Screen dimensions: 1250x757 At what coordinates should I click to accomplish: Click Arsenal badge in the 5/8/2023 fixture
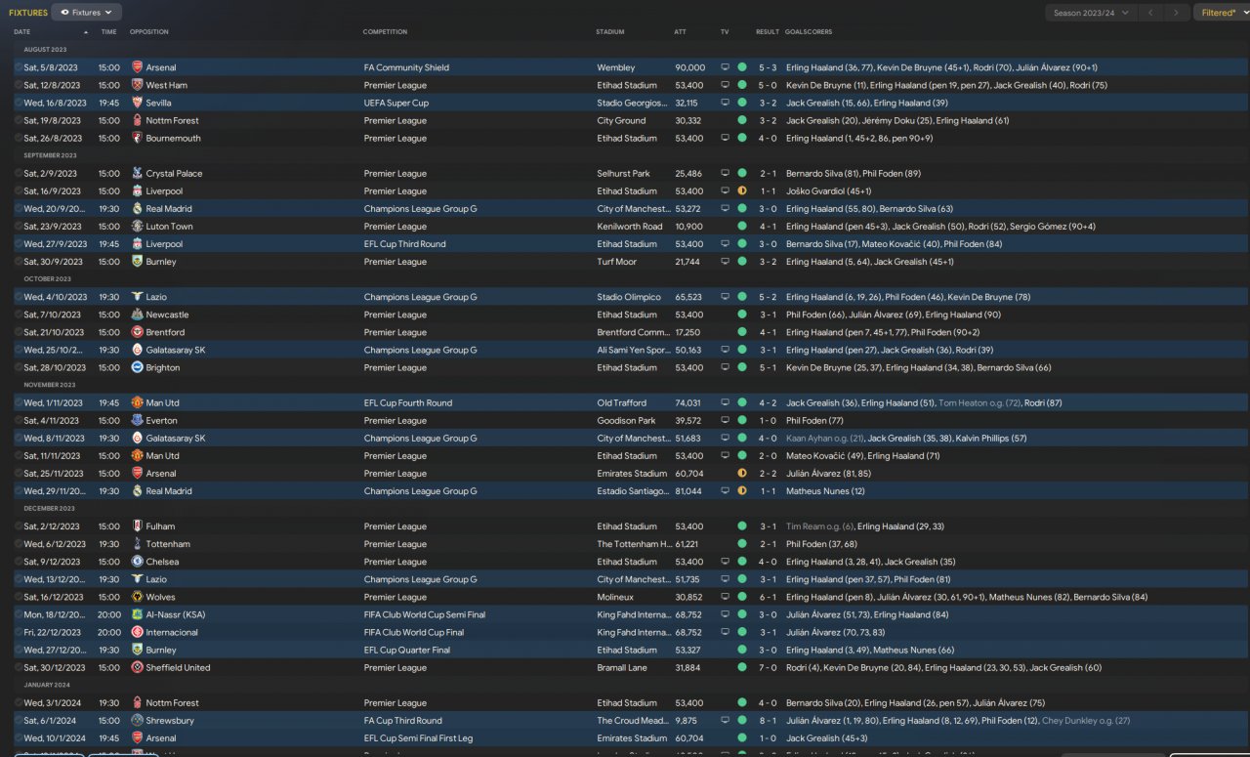(138, 67)
